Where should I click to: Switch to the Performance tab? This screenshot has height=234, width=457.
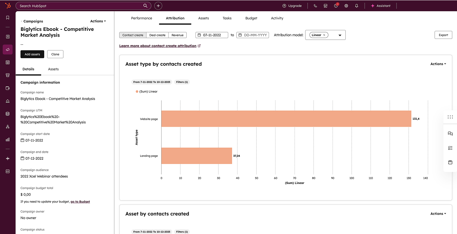(x=141, y=18)
